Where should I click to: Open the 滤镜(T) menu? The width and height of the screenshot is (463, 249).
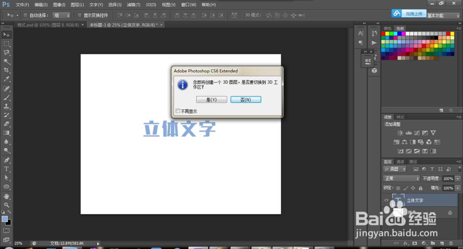coord(133,5)
